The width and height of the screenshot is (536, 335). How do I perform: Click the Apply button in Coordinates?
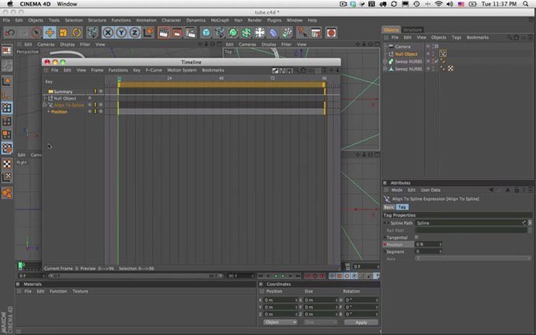pos(361,322)
